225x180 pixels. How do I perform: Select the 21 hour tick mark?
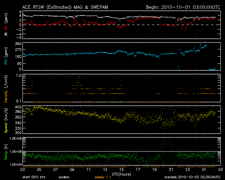171,169
